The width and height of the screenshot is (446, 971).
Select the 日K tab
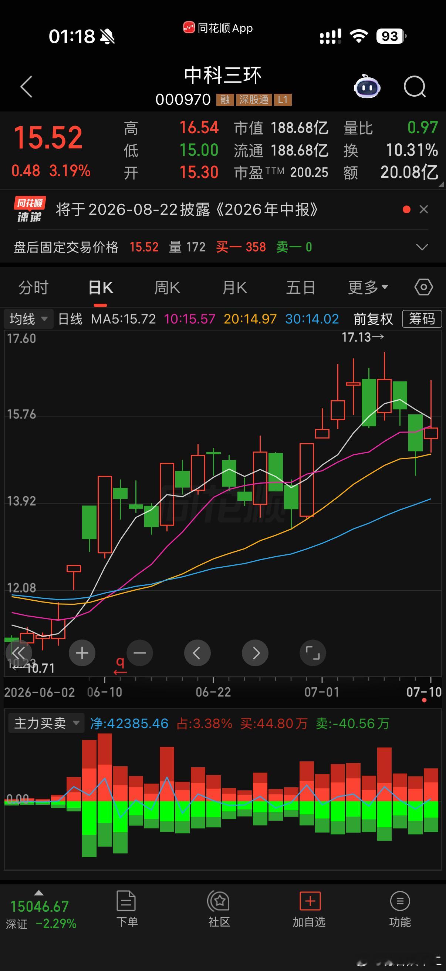(101, 288)
